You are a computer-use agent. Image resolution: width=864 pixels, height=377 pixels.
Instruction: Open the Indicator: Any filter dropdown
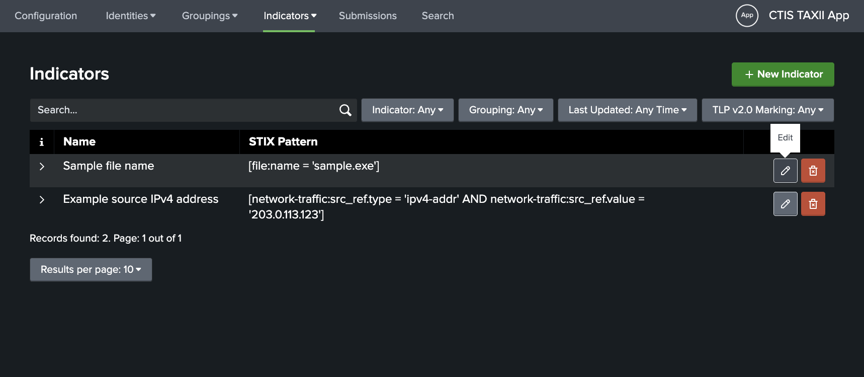(407, 110)
